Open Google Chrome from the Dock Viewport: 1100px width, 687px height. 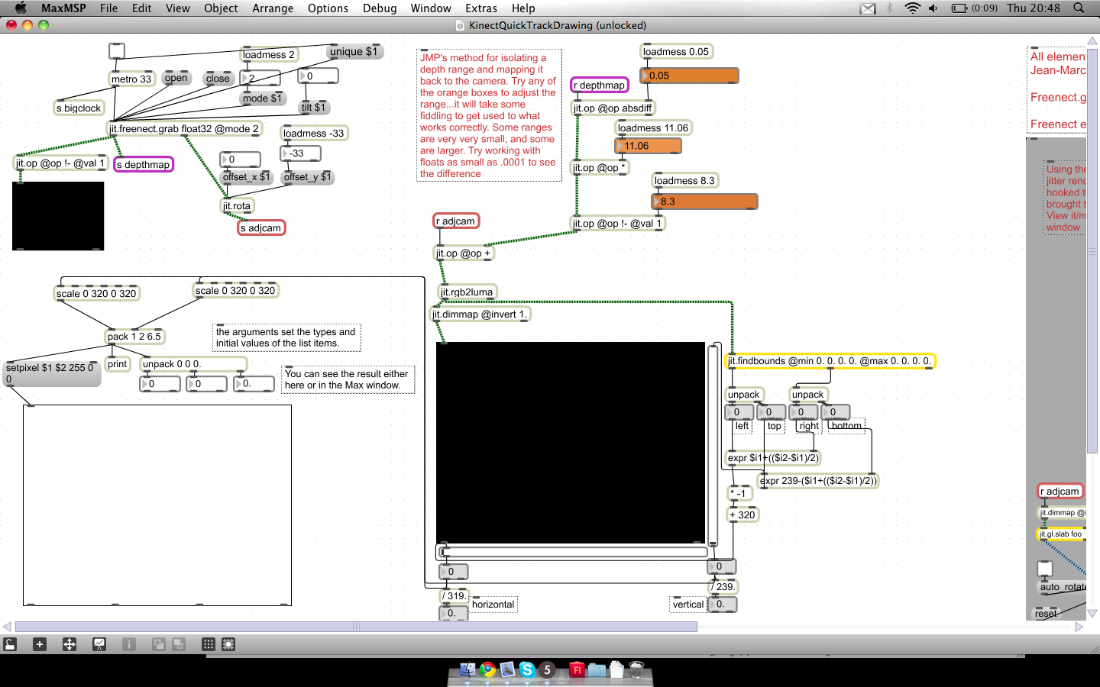(487, 670)
